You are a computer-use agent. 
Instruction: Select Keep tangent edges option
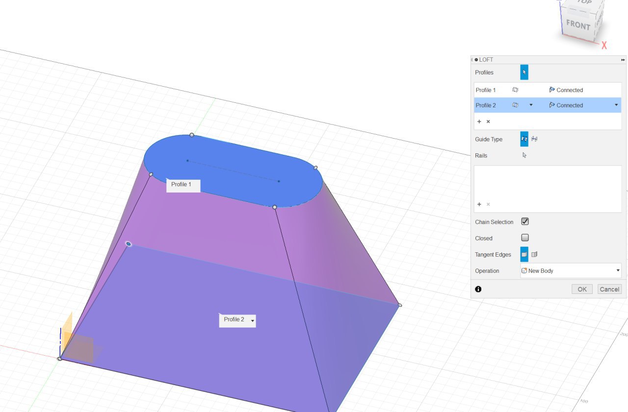534,254
